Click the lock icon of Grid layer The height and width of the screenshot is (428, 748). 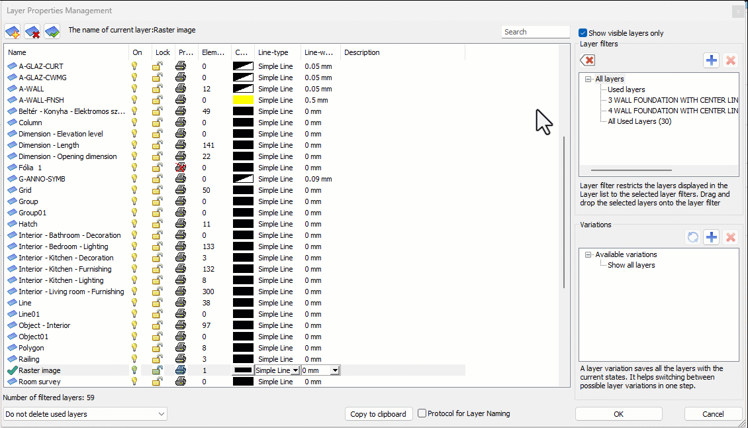click(158, 190)
